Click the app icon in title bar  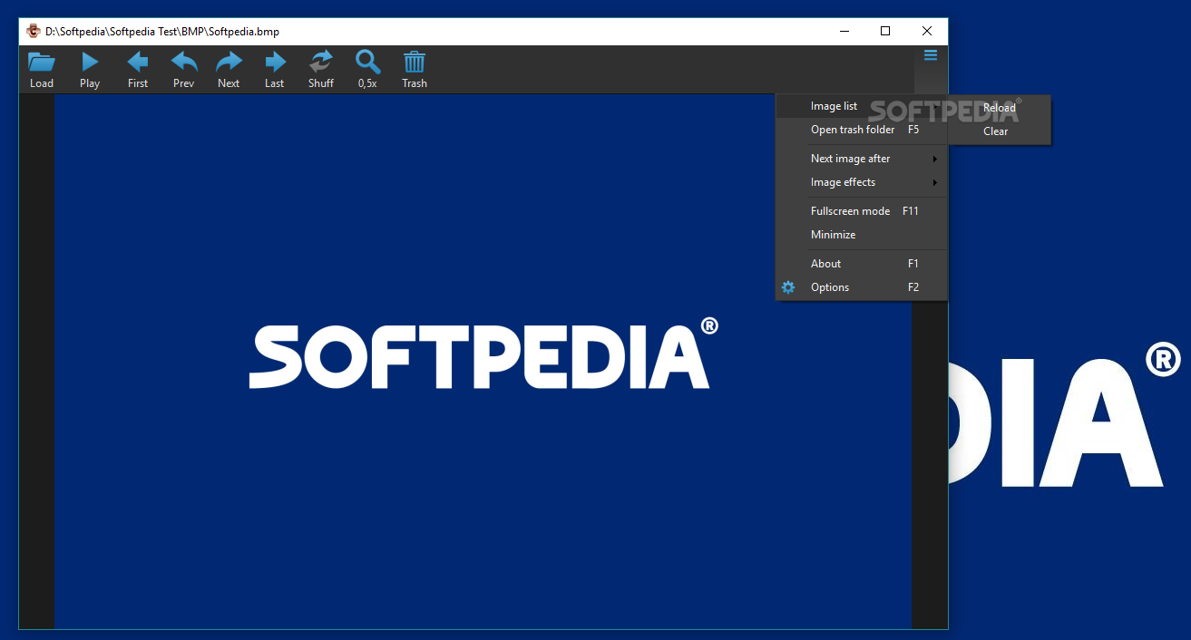34,31
